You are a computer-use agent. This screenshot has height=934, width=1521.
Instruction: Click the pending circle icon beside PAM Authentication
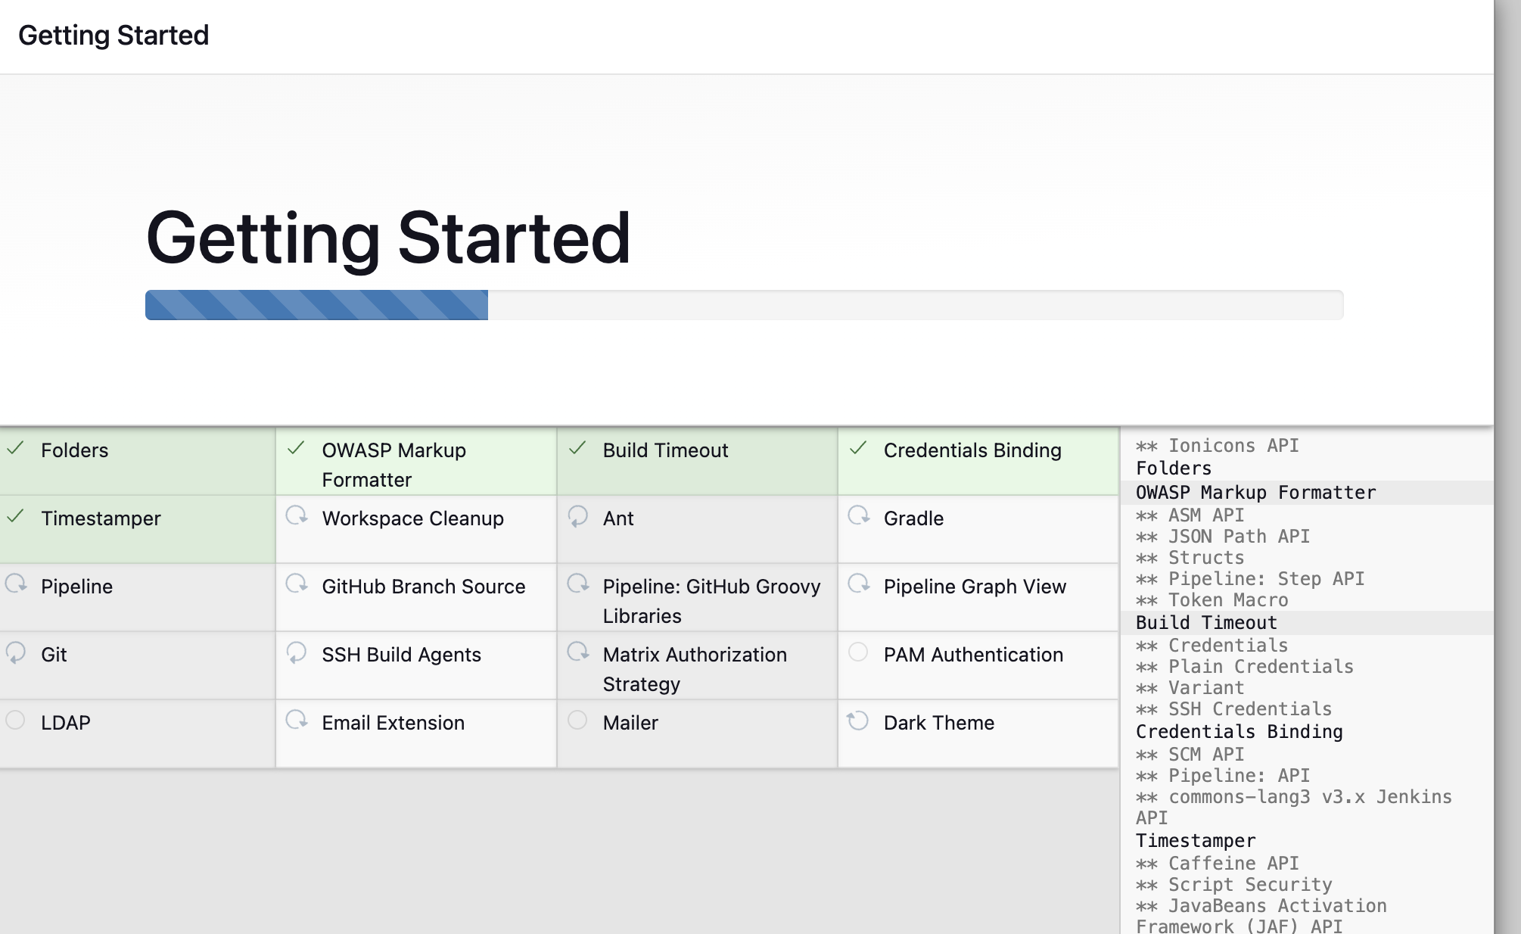point(858,652)
